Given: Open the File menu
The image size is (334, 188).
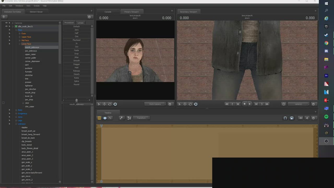Looking at the screenshot, I should point(4,6).
